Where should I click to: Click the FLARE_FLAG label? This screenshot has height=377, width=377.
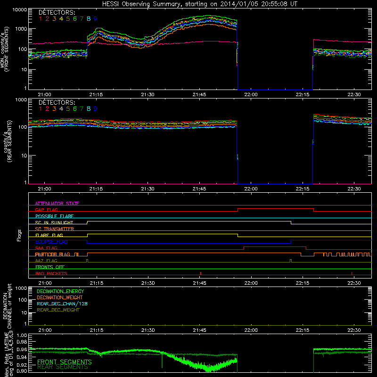tap(49, 235)
